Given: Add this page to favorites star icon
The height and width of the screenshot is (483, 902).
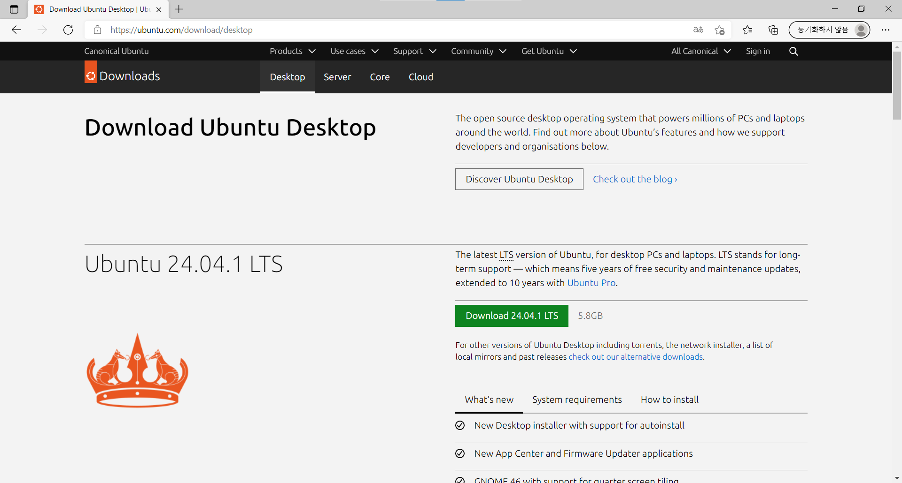Looking at the screenshot, I should (x=719, y=30).
